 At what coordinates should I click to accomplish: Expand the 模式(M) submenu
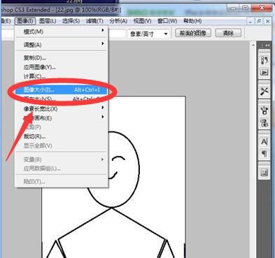[61, 31]
